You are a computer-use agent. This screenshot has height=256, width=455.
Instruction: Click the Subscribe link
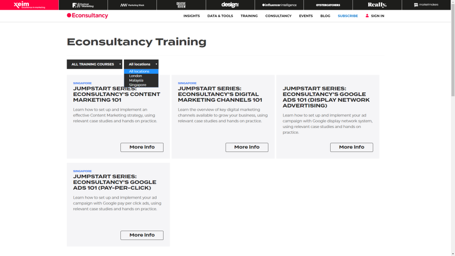(347, 16)
